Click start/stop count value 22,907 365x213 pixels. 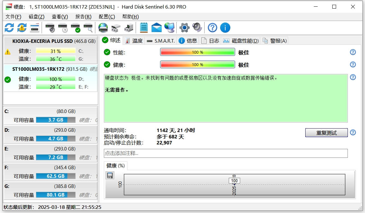164,143
